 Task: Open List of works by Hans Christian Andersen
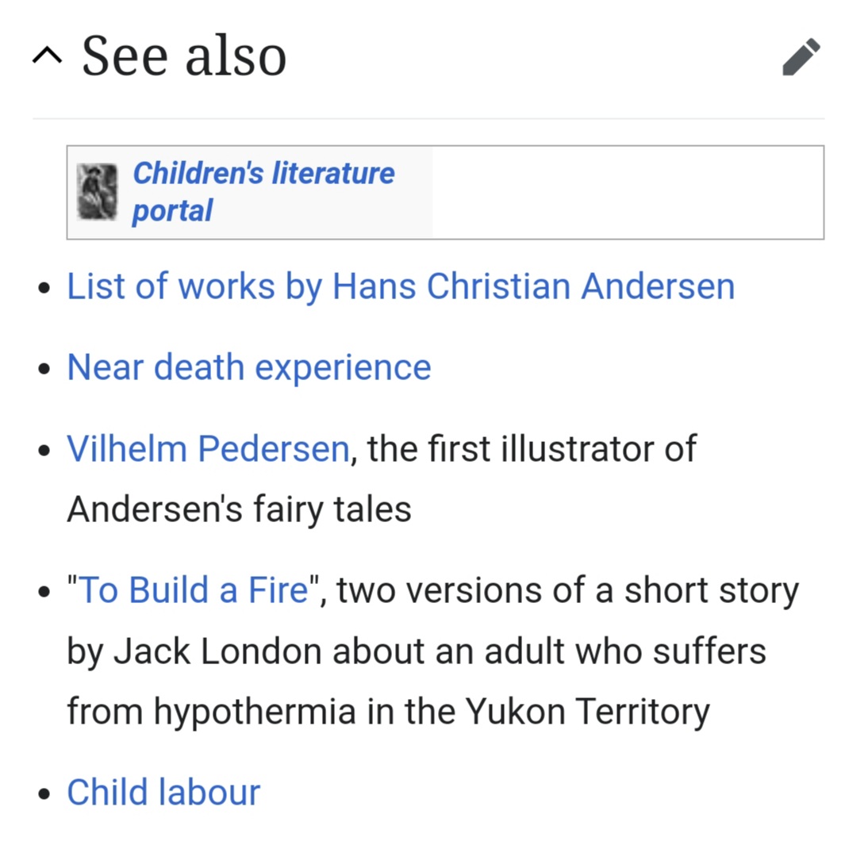[401, 286]
